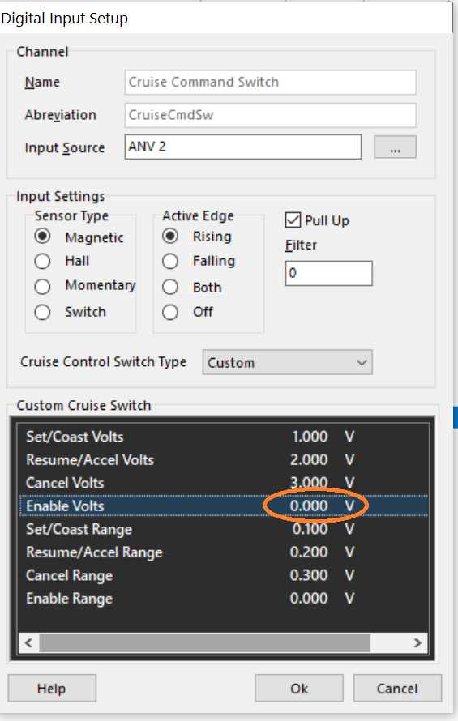This screenshot has height=721, width=458.
Task: Select the Resume/Accel Volts row
Action: pyautogui.click(x=224, y=460)
